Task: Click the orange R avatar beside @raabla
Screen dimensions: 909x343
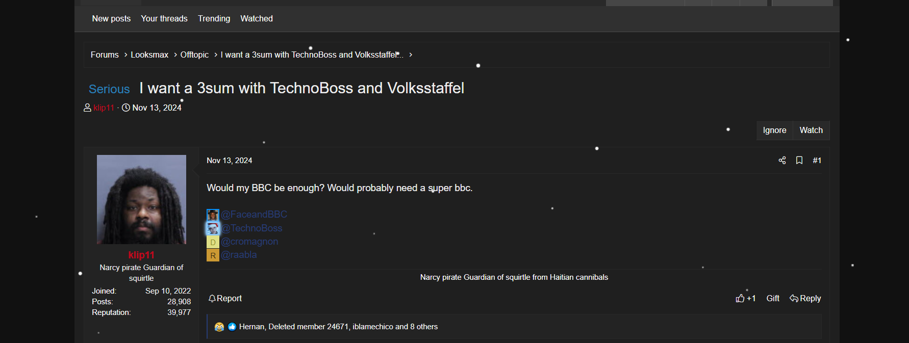Action: click(213, 255)
